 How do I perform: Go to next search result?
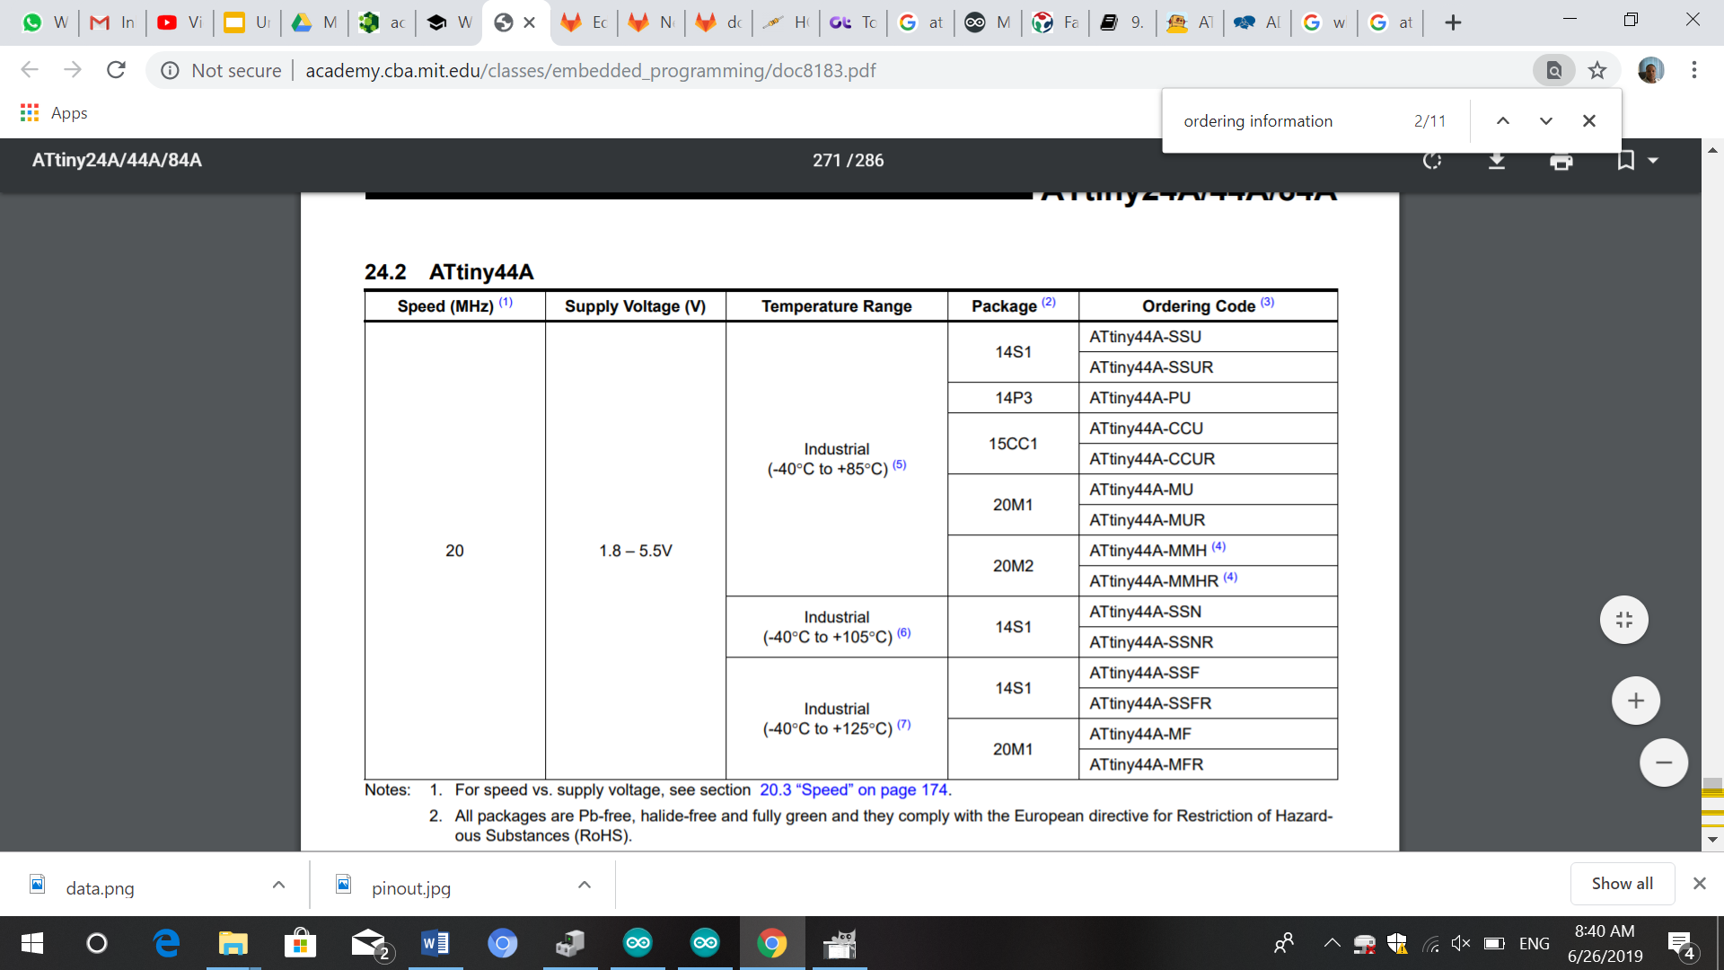pyautogui.click(x=1545, y=121)
